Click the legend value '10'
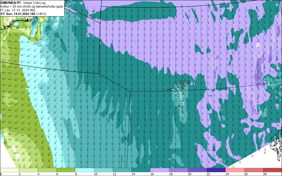Screen dimensions: 282x176 tap(96, 174)
